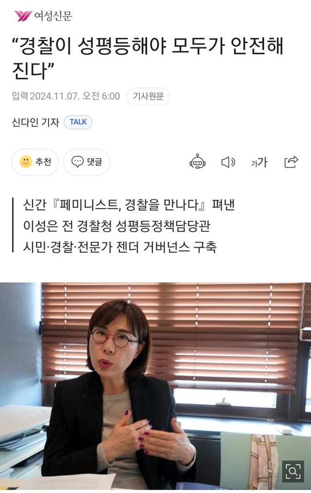The image size is (311, 493).
Task: Click the 여성신문 publisher name
Action: coord(53,16)
